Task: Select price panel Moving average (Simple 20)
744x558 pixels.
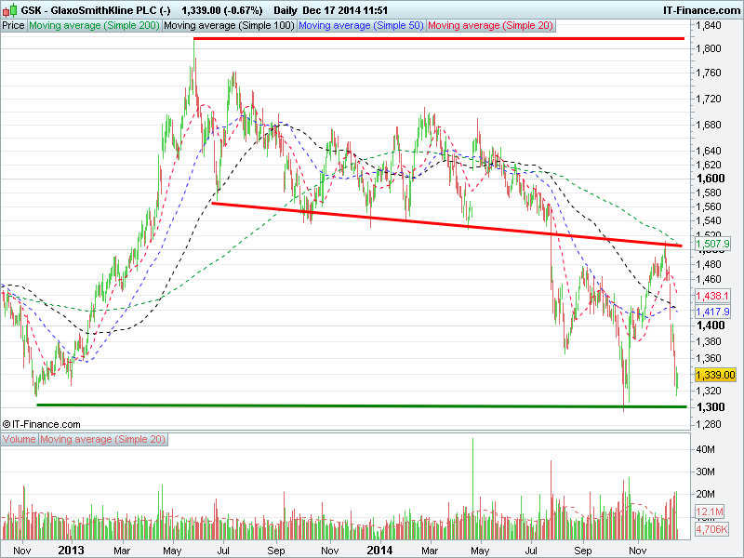Action: [x=491, y=26]
